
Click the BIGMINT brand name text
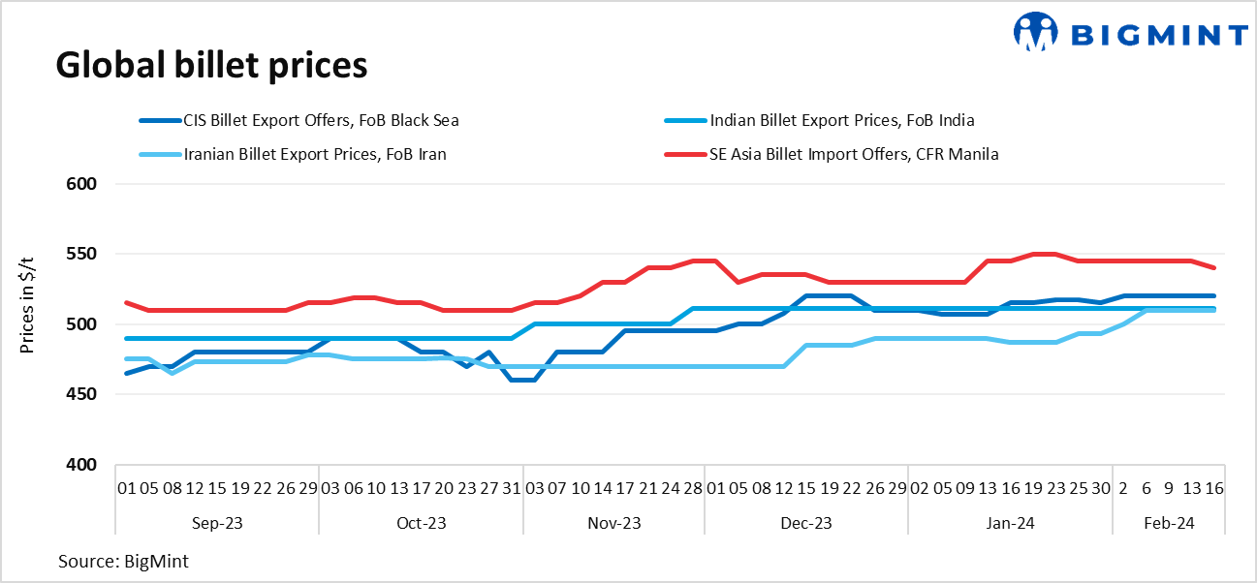(1157, 36)
